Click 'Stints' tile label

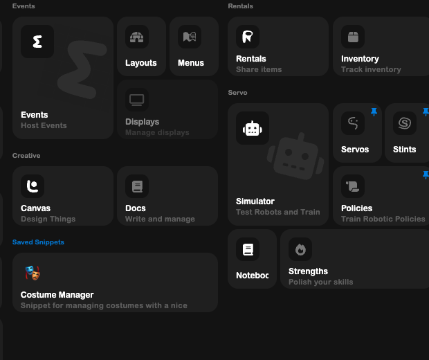click(405, 150)
